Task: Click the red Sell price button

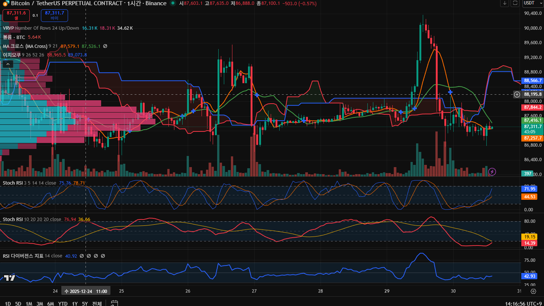Action: (16, 15)
